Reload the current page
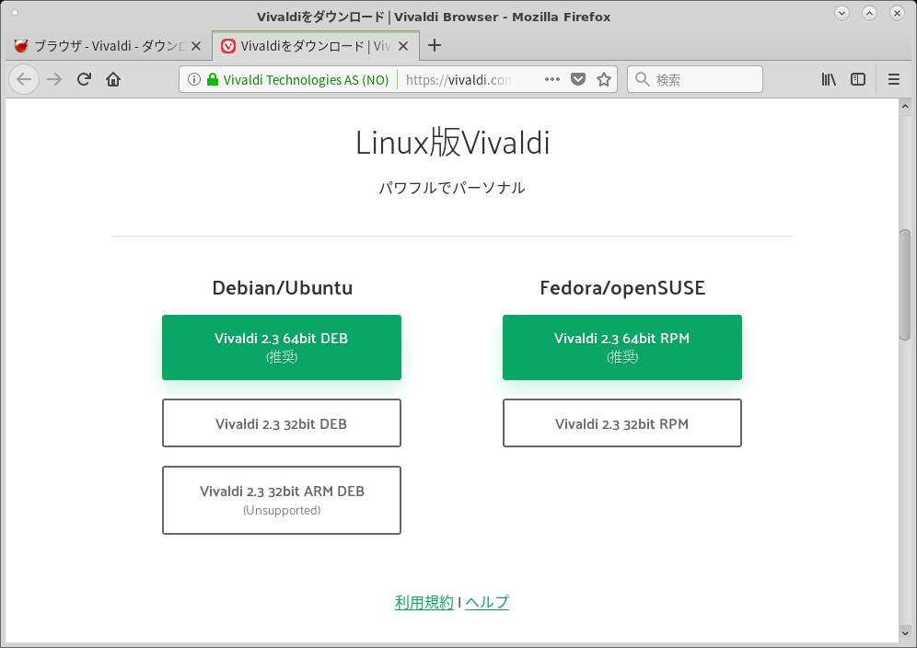The height and width of the screenshot is (648, 917). point(84,79)
